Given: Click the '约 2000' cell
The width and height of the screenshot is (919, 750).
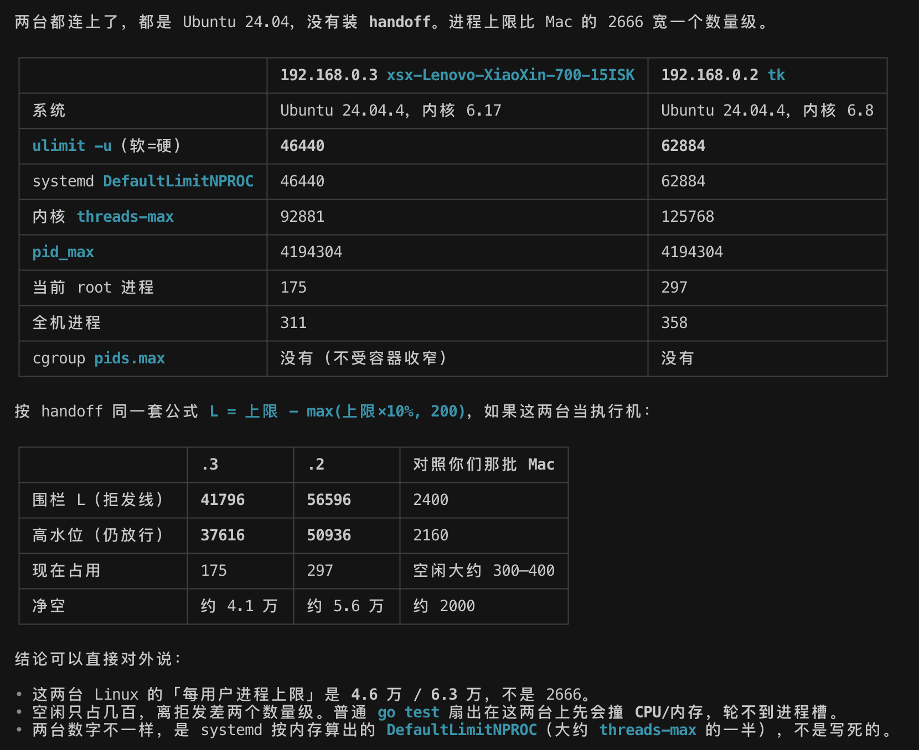Looking at the screenshot, I should 444,606.
